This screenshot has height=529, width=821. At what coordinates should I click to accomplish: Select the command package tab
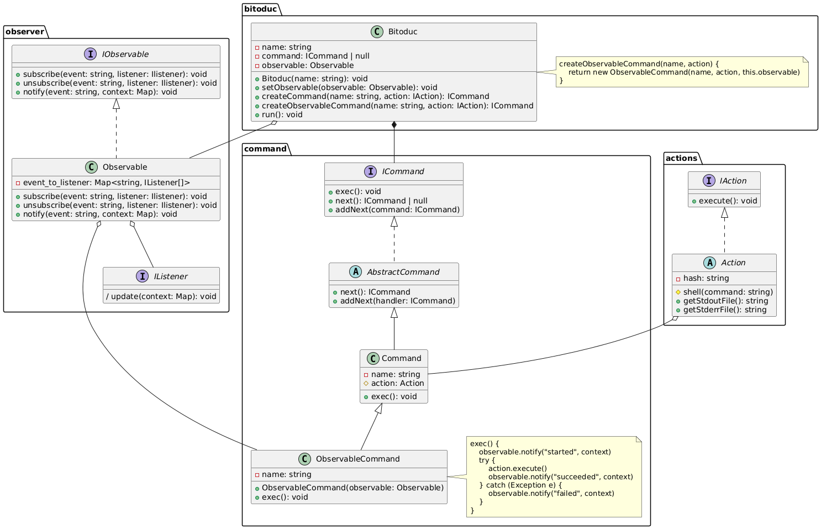(x=265, y=149)
